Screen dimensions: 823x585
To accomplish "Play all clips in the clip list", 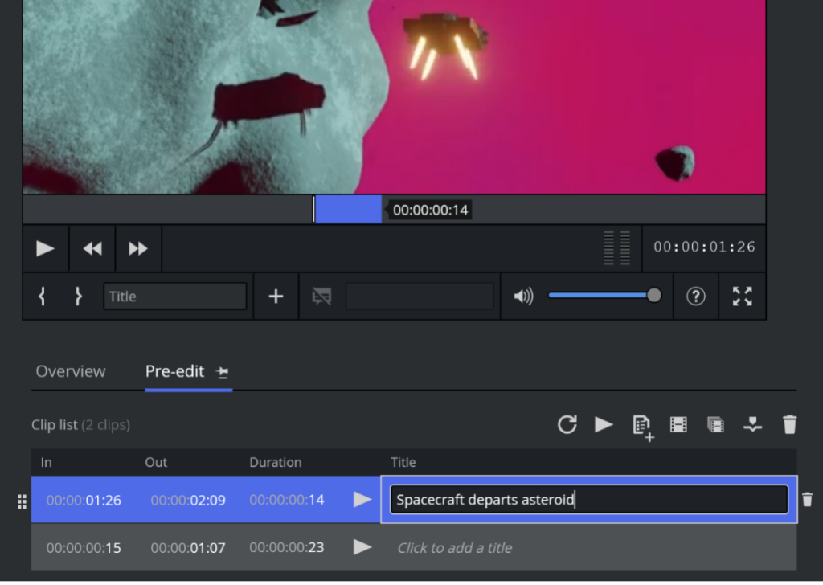I will tap(604, 424).
